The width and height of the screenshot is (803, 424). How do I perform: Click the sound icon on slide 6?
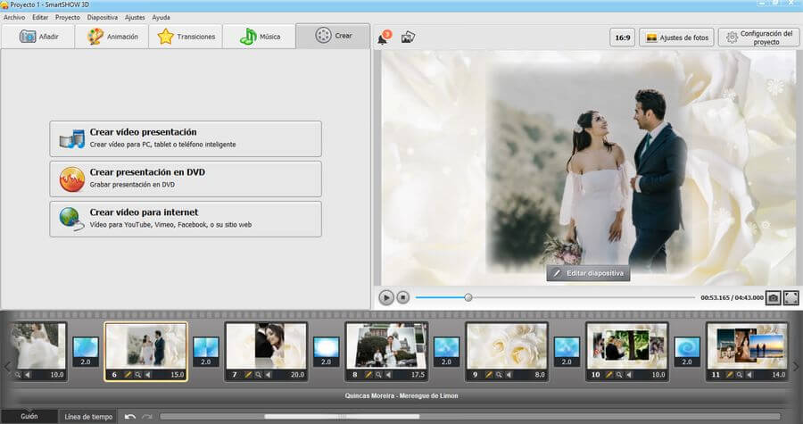click(x=147, y=375)
